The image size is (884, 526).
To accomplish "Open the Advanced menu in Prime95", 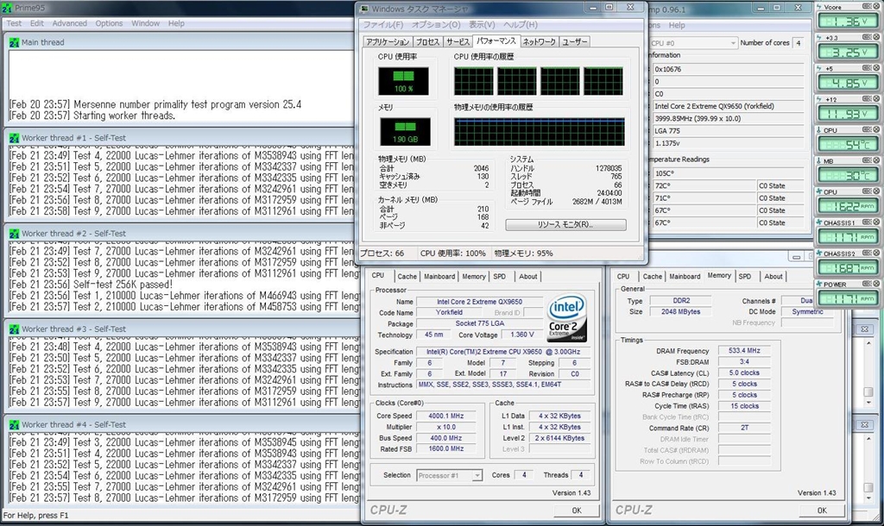I will point(70,23).
